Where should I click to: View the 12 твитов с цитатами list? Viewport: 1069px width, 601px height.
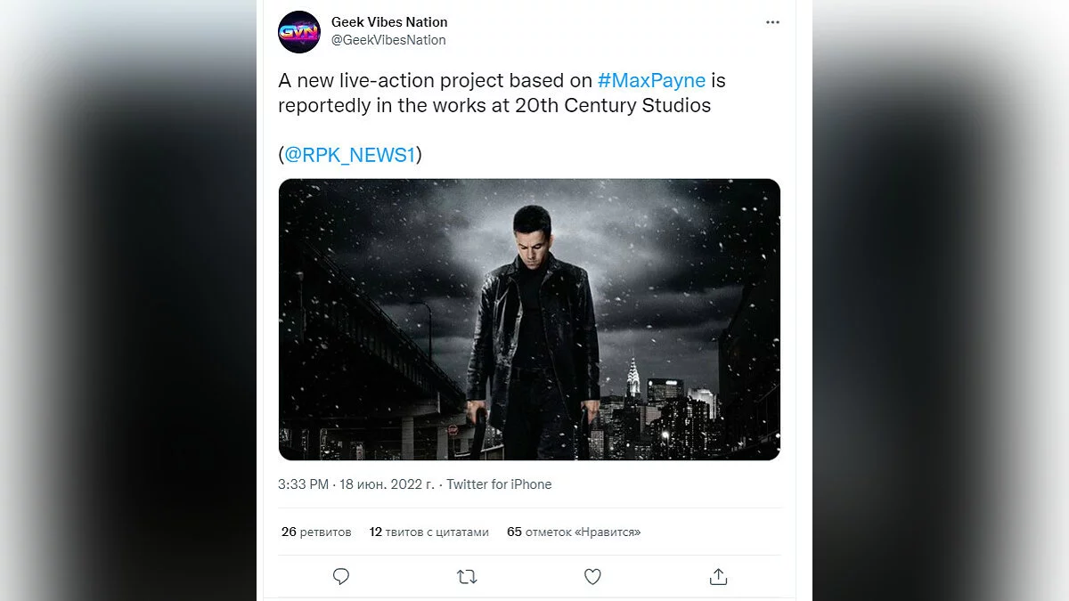click(x=428, y=532)
